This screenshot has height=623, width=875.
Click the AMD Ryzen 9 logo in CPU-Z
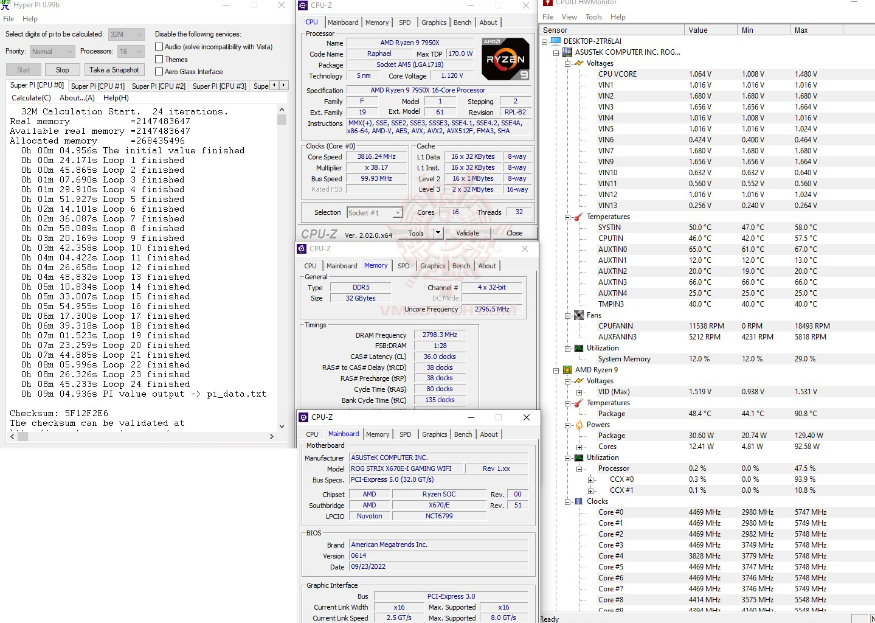point(505,59)
